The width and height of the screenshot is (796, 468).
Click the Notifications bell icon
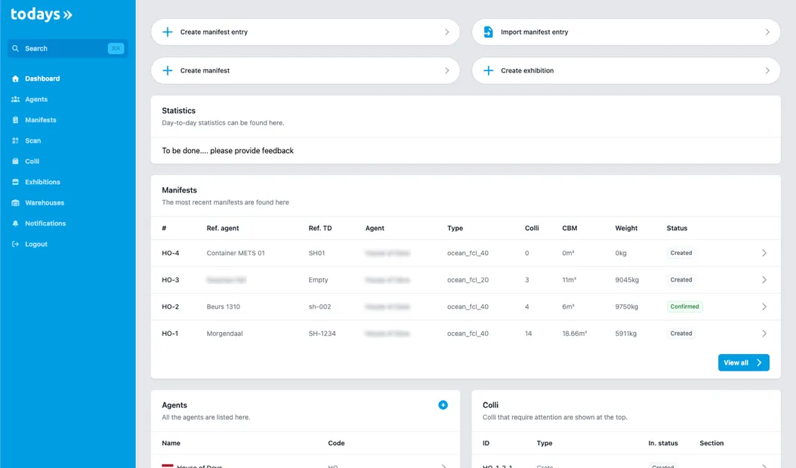coord(15,223)
